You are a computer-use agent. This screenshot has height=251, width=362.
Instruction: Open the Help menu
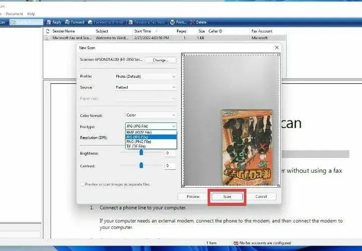[x=31, y=14]
